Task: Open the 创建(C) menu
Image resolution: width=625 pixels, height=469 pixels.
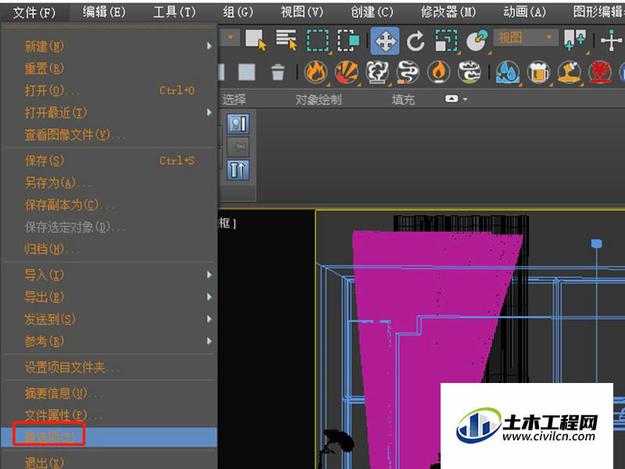Action: [x=372, y=12]
